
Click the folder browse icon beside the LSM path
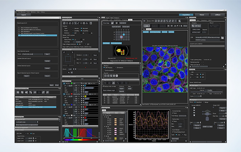coord(222,38)
